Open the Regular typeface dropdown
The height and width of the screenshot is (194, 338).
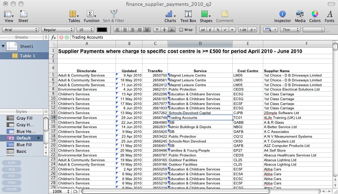point(58,30)
